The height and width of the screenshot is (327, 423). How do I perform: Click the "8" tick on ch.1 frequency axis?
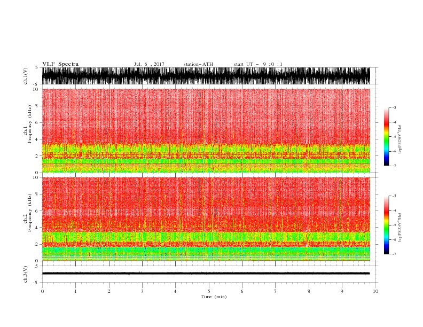point(37,106)
